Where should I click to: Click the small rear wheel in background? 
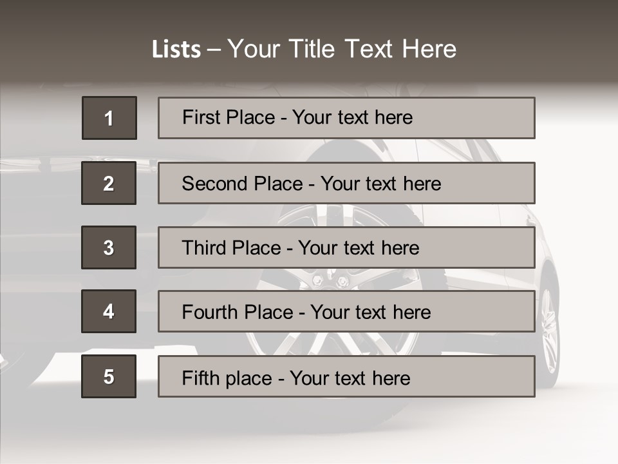(x=549, y=331)
